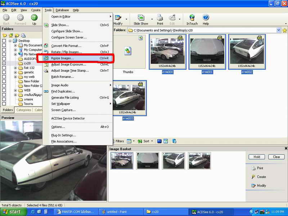The width and height of the screenshot is (288, 216).
Task: Click the Print icon in the Image Basket
Action: pyautogui.click(x=253, y=168)
